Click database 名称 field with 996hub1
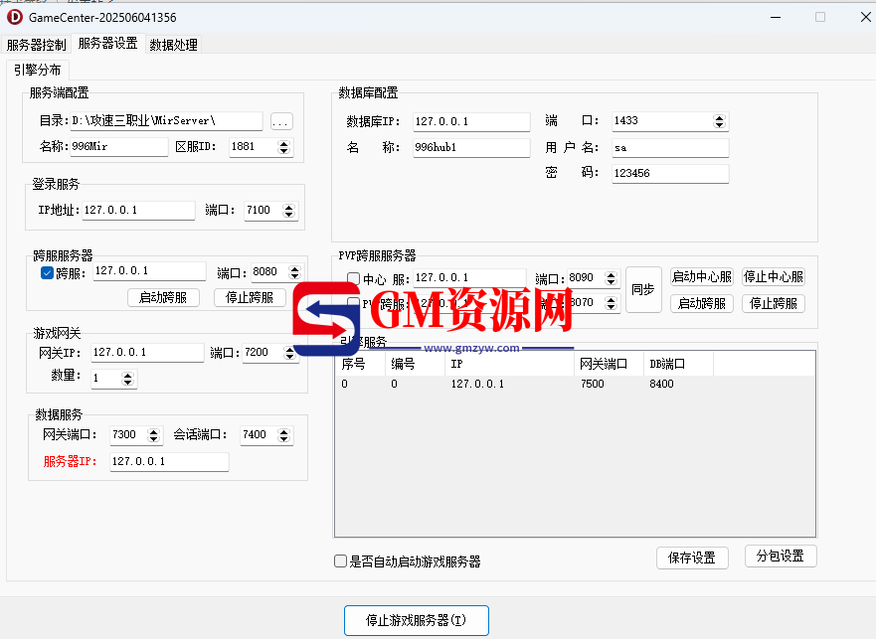Viewport: 876px width, 639px height. click(471, 147)
